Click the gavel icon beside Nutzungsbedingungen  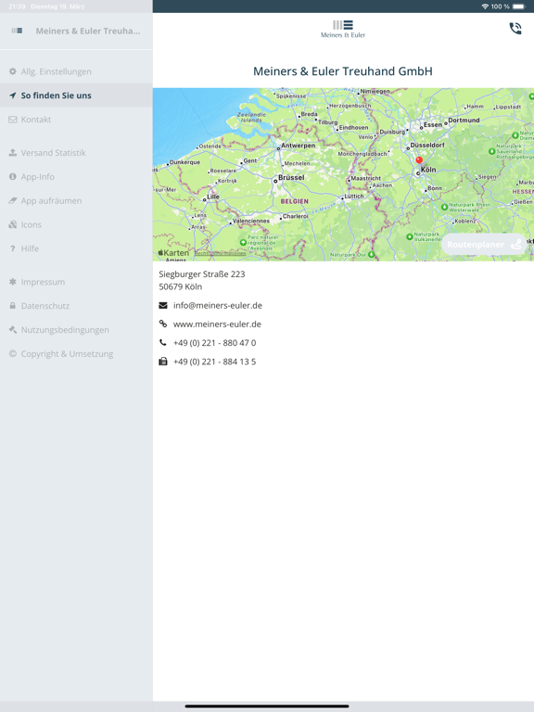[13, 330]
